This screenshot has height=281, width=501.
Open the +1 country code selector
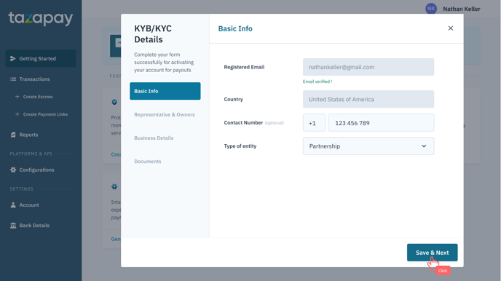coord(314,122)
